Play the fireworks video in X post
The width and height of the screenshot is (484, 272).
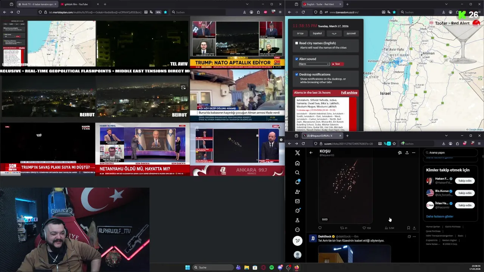345,191
